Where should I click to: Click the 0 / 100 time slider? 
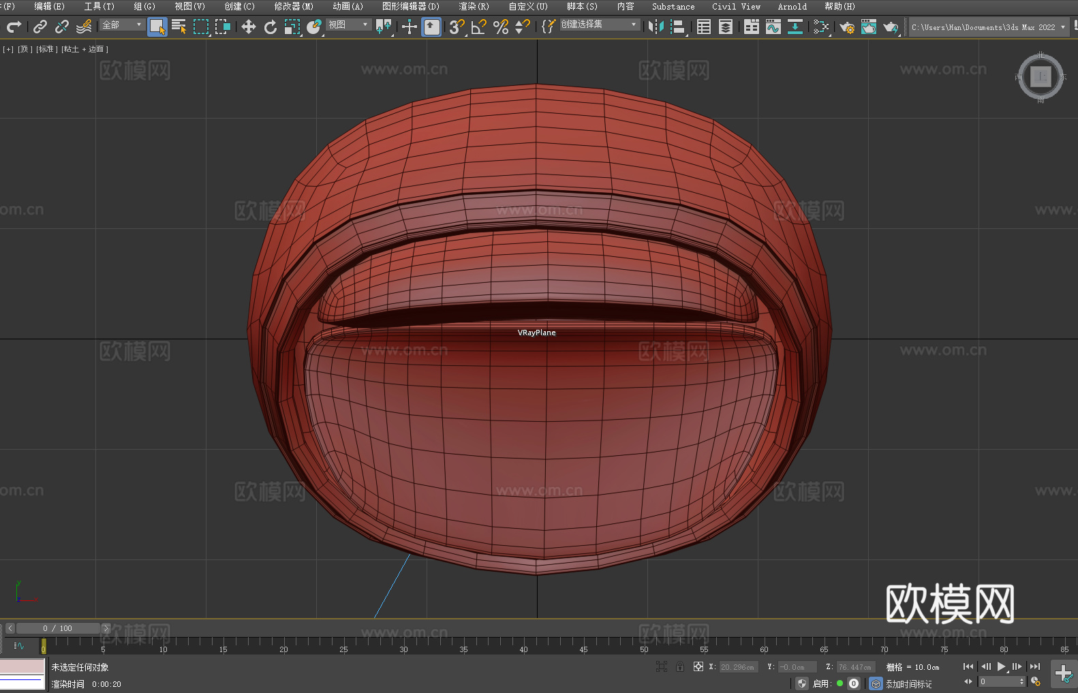coord(58,628)
